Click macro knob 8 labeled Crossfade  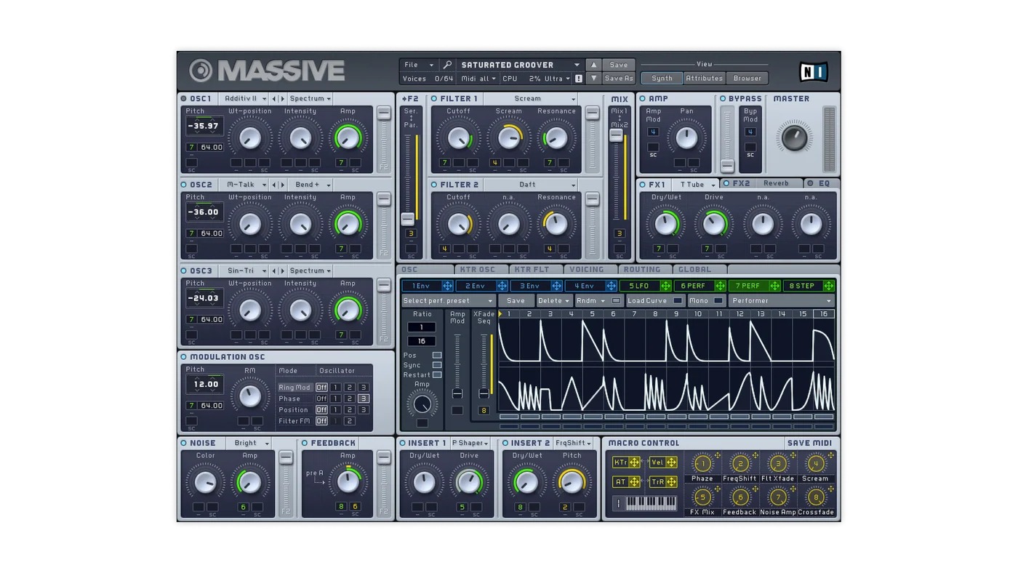816,497
